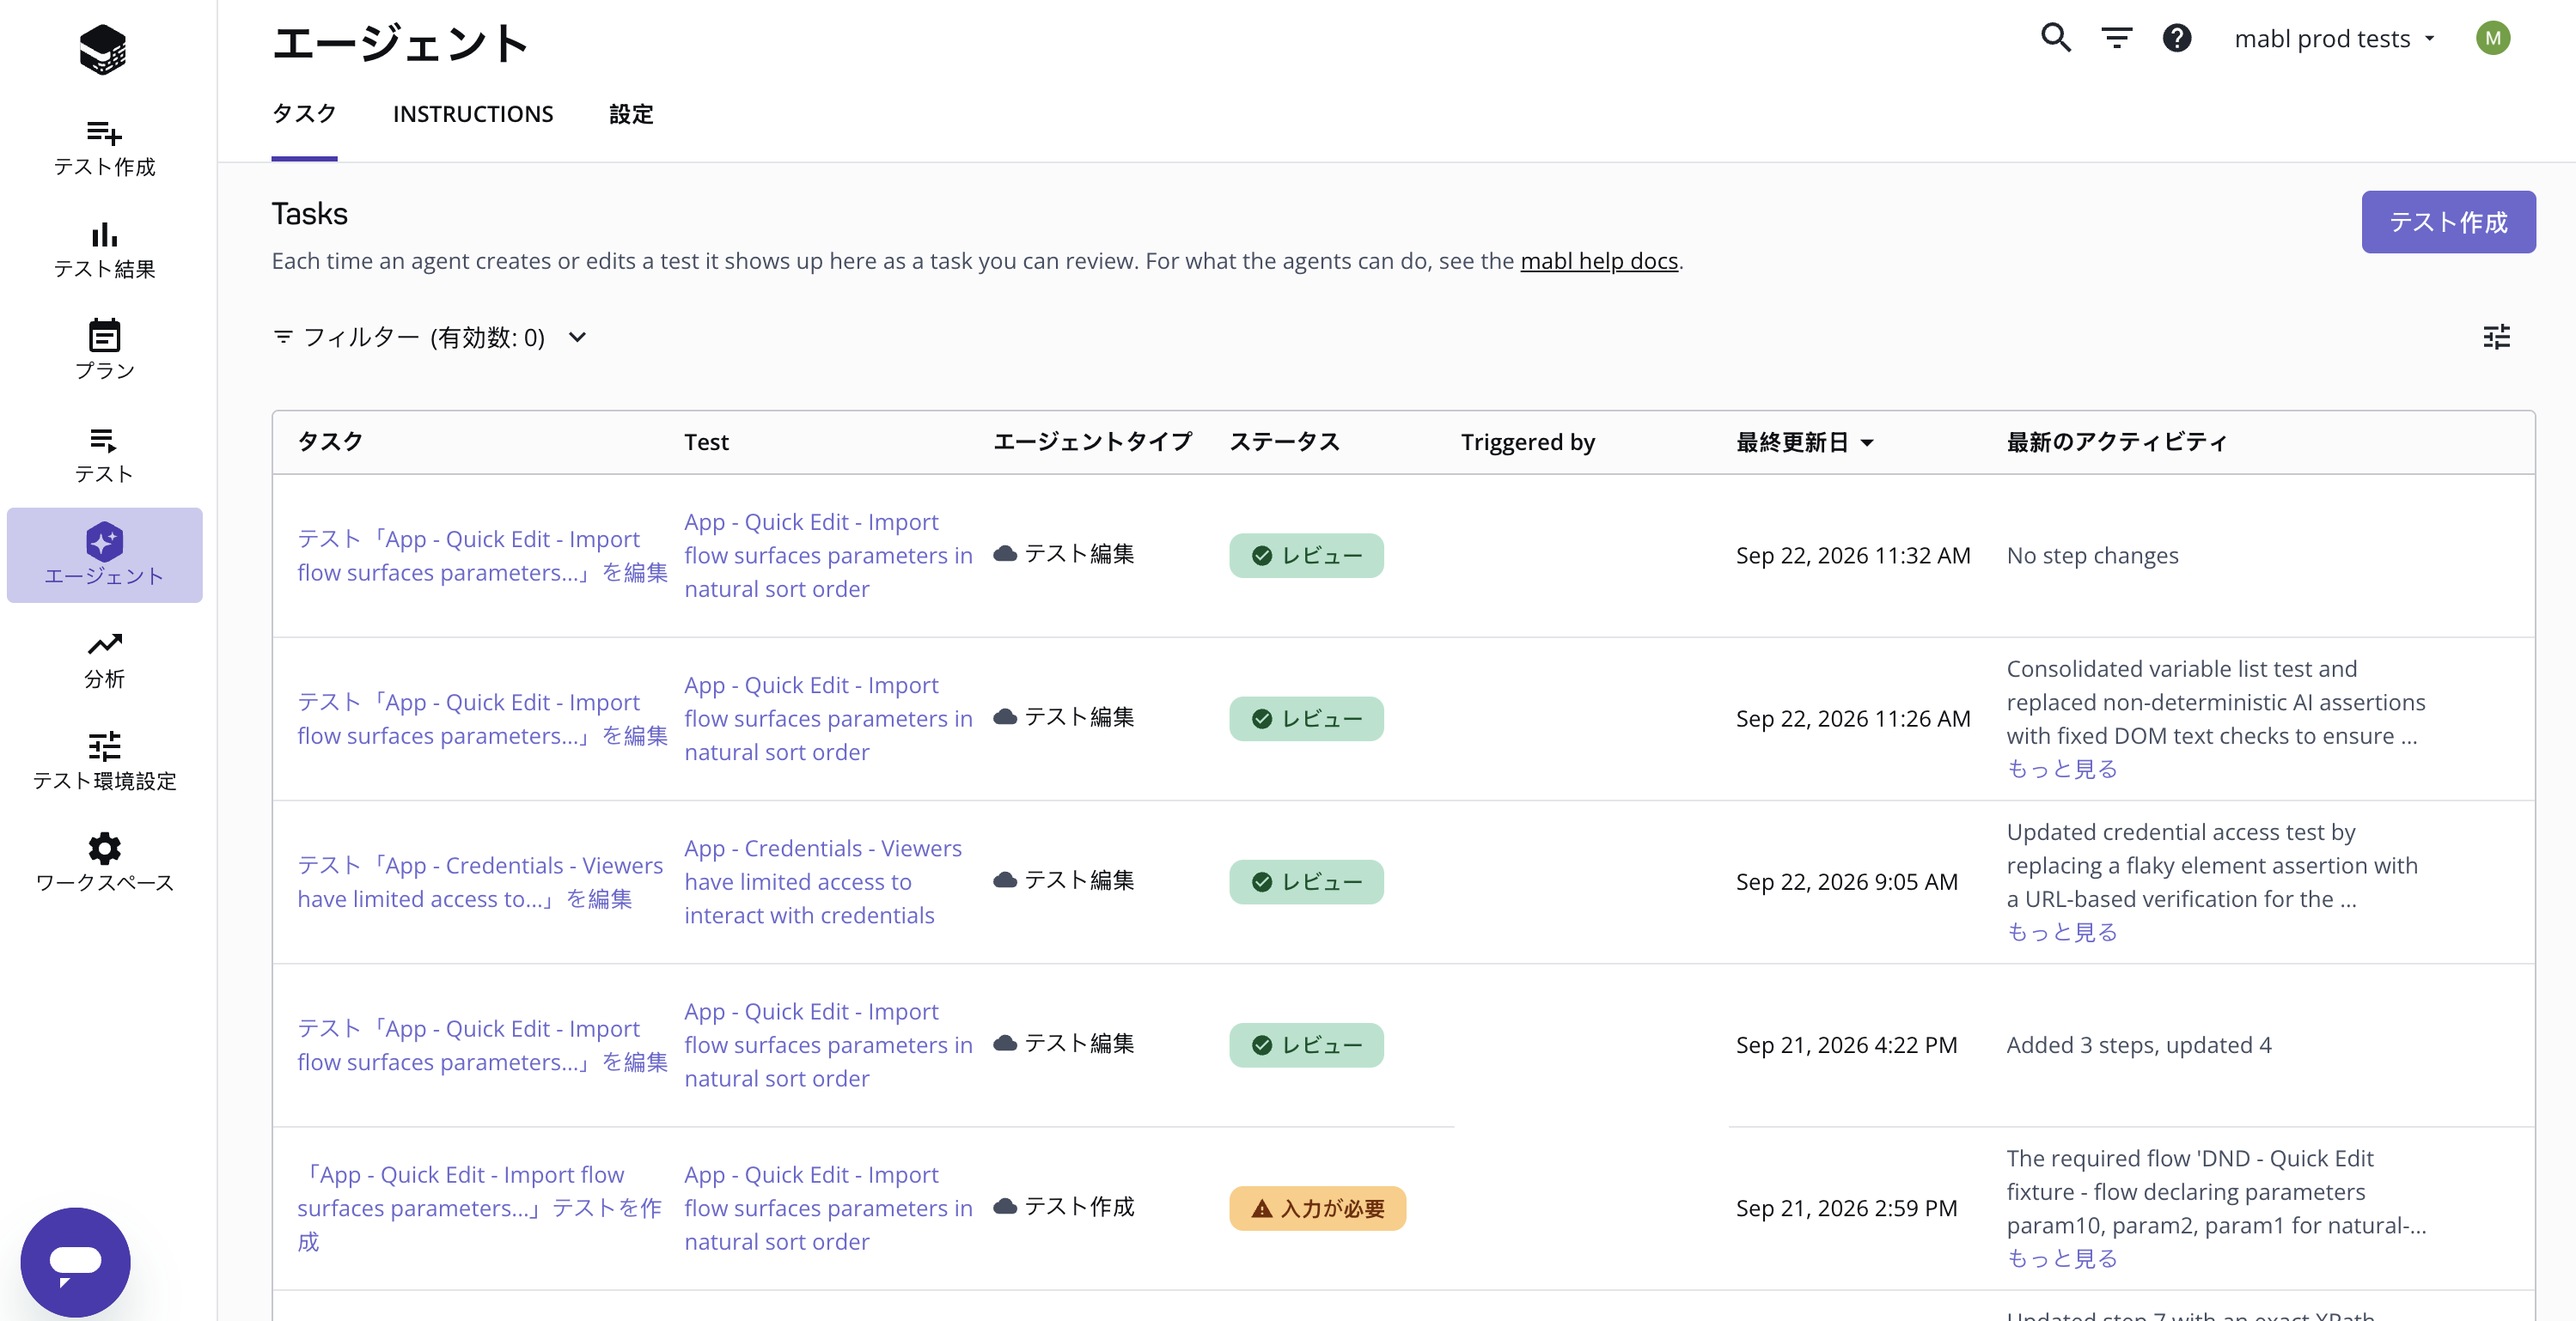Open テスト環境設定 in the sidebar

104,762
